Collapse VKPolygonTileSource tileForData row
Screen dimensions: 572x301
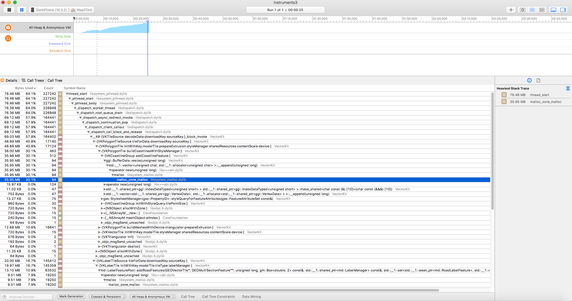[x=94, y=141]
